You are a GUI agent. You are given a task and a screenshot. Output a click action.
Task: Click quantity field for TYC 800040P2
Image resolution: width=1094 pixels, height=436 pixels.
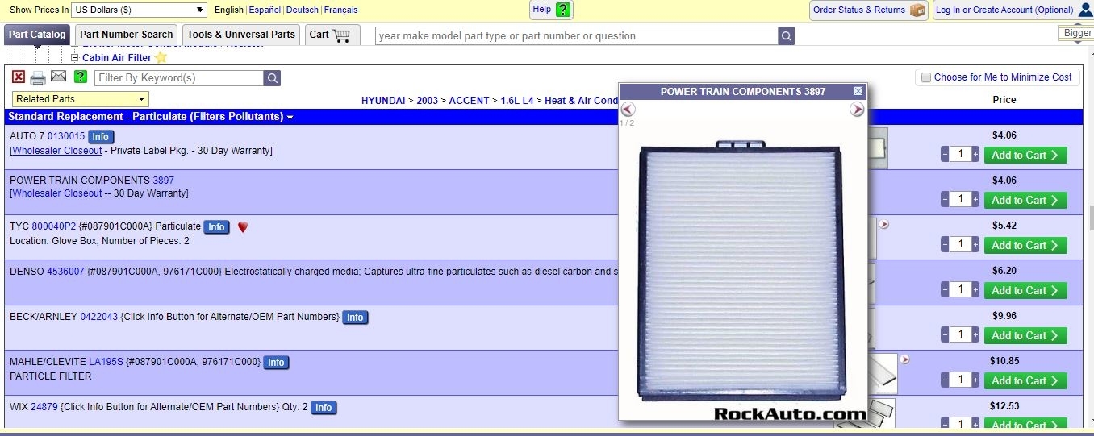click(x=960, y=245)
